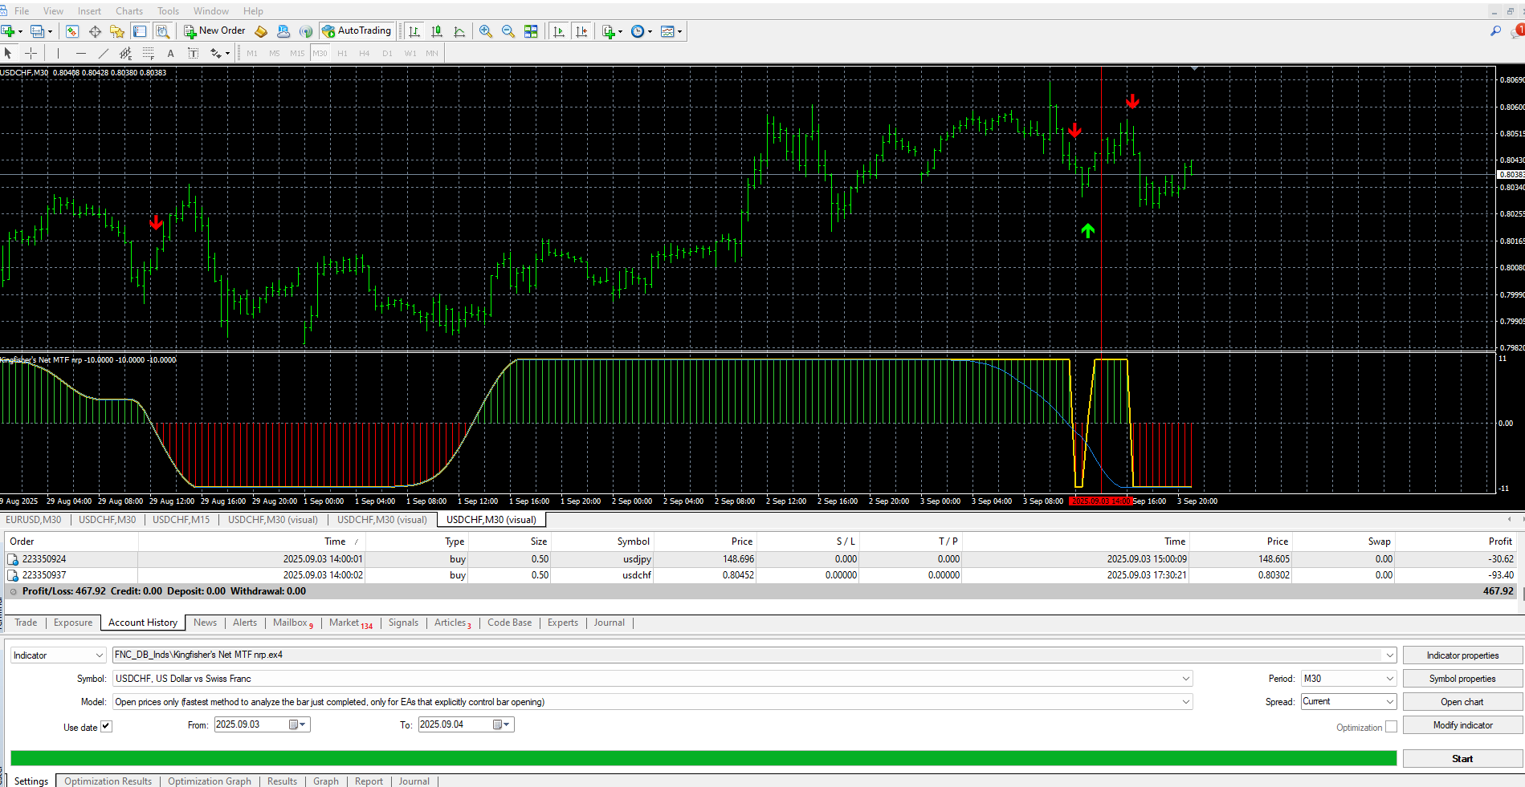Select the Cursor arrow tool
The width and height of the screenshot is (1525, 787).
[8, 53]
